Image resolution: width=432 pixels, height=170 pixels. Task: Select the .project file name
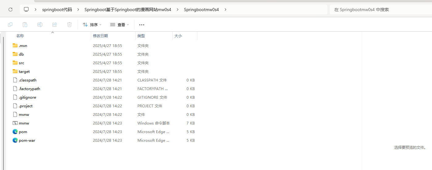(26, 106)
